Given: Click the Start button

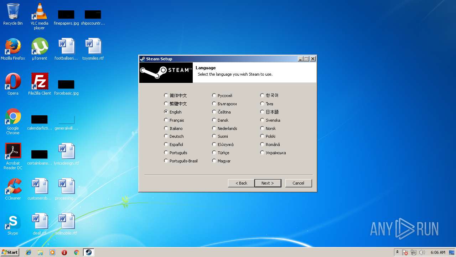Looking at the screenshot, I should pyautogui.click(x=10, y=252).
